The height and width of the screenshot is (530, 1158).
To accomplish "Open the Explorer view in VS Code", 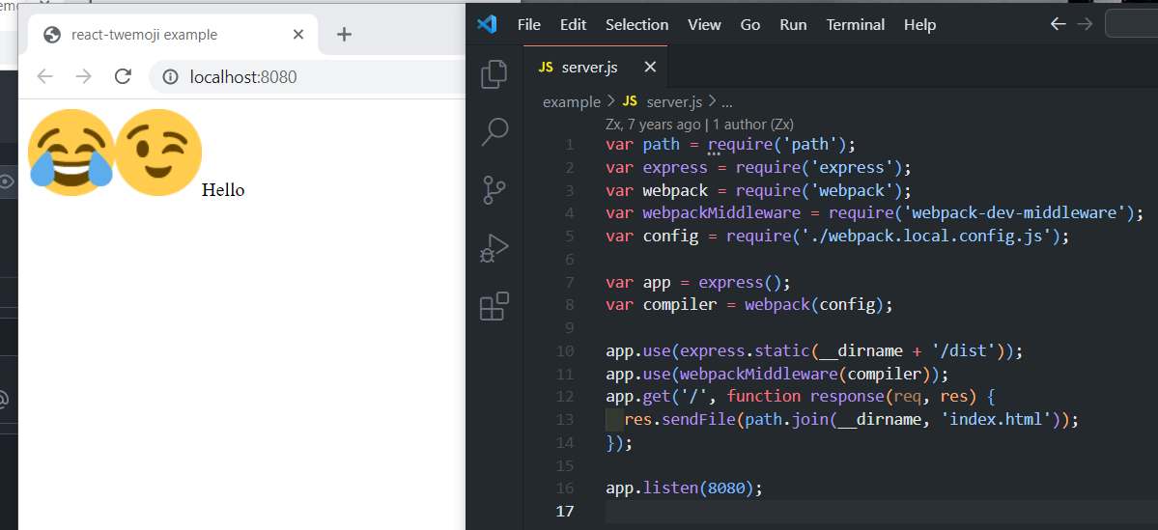I will tap(494, 74).
